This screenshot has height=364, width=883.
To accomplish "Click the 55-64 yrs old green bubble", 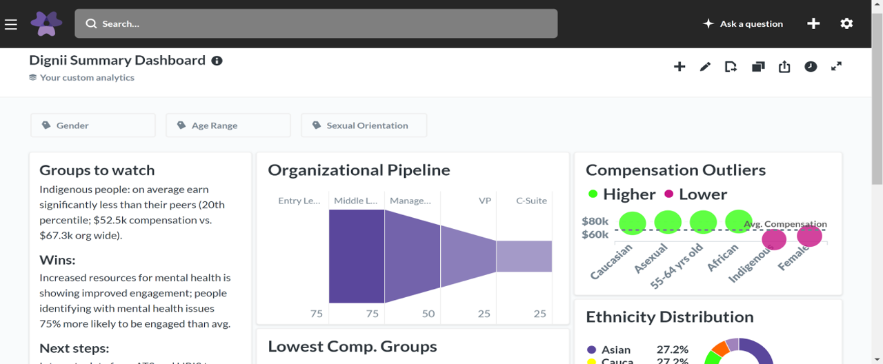I will pos(704,223).
